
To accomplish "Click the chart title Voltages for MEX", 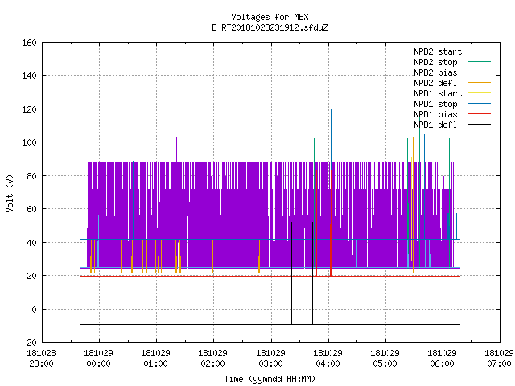I will click(270, 17).
